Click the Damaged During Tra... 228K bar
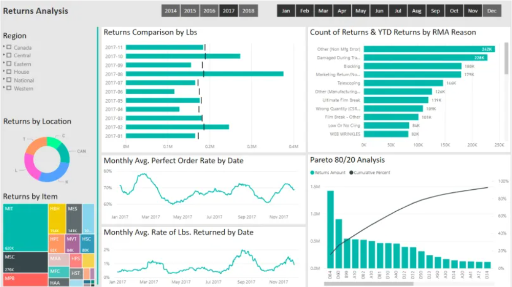The image size is (512, 287). click(425, 58)
